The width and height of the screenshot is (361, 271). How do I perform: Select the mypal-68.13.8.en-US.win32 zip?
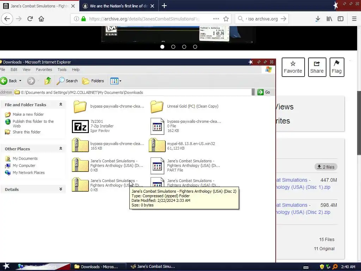[182, 145]
